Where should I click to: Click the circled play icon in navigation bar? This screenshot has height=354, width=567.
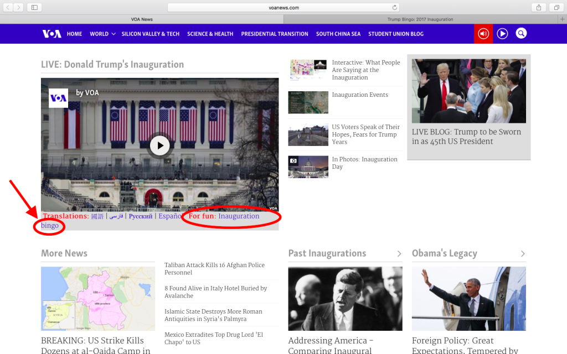click(502, 34)
